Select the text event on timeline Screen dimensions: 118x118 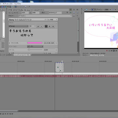(x=60, y=67)
